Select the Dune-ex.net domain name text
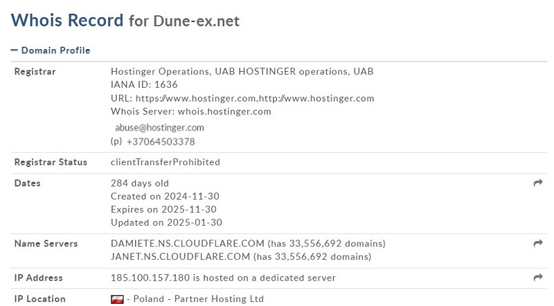This screenshot has height=306, width=554. [196, 21]
